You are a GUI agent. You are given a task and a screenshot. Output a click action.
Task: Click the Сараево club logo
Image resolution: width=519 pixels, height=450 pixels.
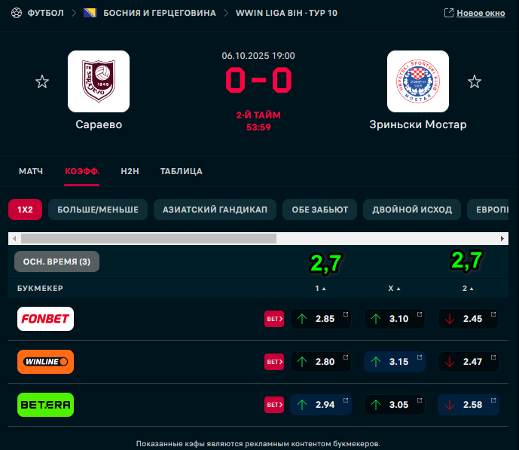click(x=99, y=81)
